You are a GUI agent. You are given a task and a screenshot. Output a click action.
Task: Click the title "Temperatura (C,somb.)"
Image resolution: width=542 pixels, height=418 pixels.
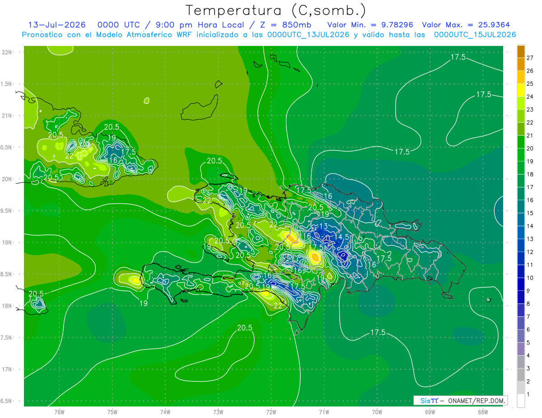click(x=276, y=10)
